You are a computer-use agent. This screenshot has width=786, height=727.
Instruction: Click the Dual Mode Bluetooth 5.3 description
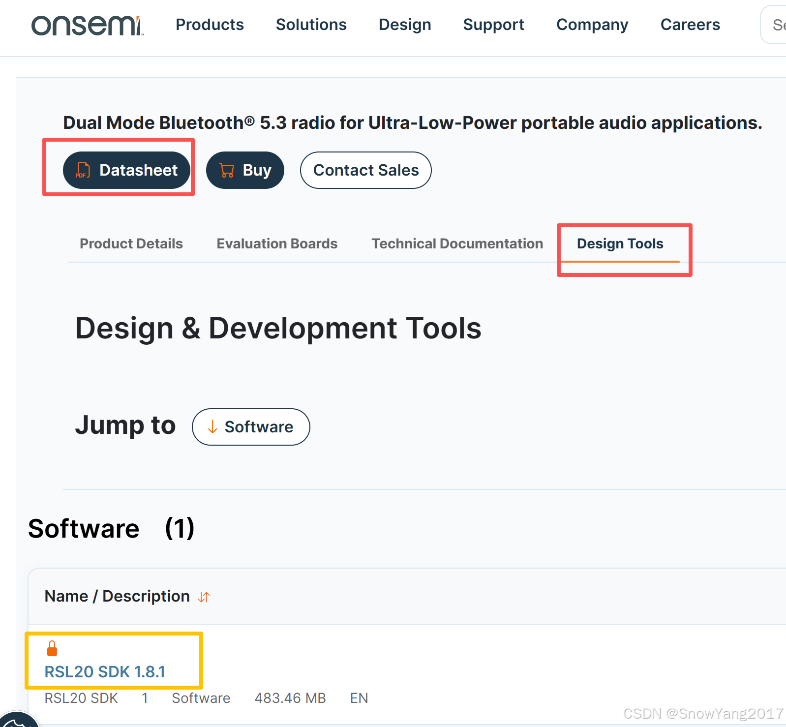pos(413,122)
